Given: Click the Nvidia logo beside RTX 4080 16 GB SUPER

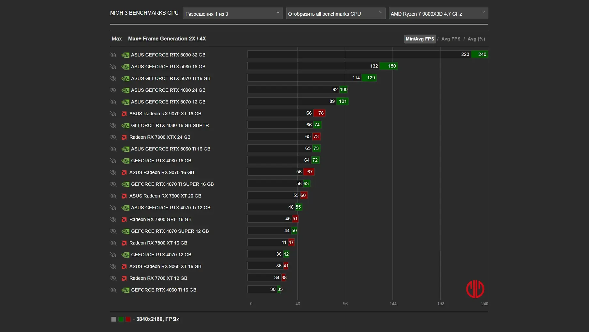Looking at the screenshot, I should point(125,126).
